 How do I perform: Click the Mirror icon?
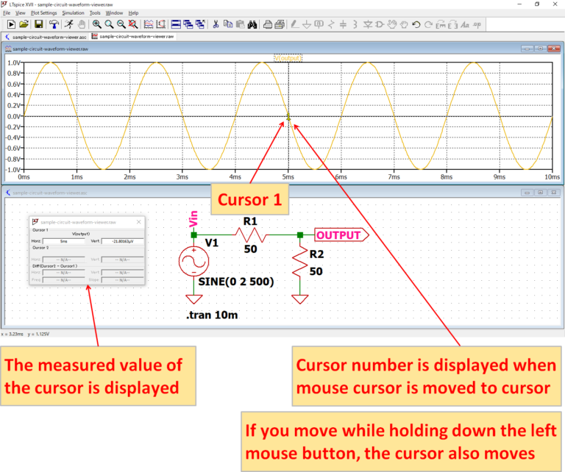pos(453,24)
